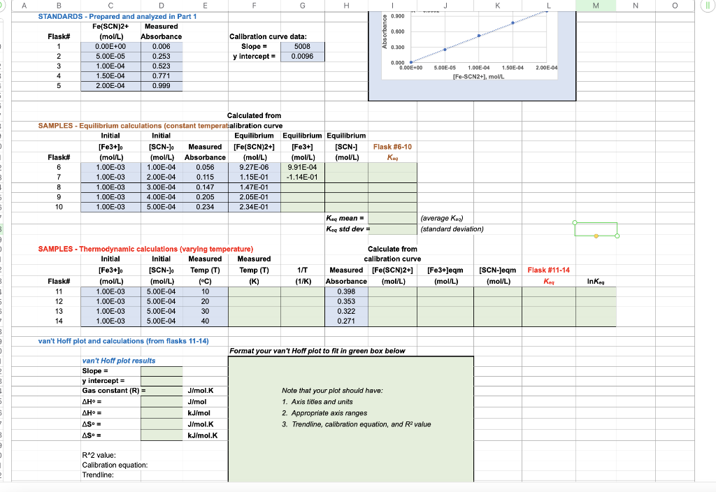This screenshot has width=716, height=492.
Task: Click the add-columns handle at top right
Action: pyautogui.click(x=708, y=6)
